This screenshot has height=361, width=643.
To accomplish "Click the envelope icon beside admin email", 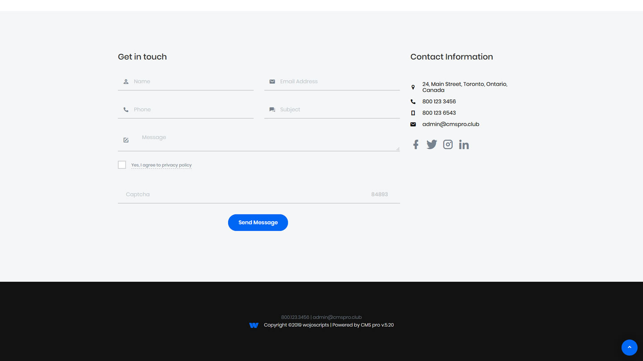I will click(x=413, y=124).
